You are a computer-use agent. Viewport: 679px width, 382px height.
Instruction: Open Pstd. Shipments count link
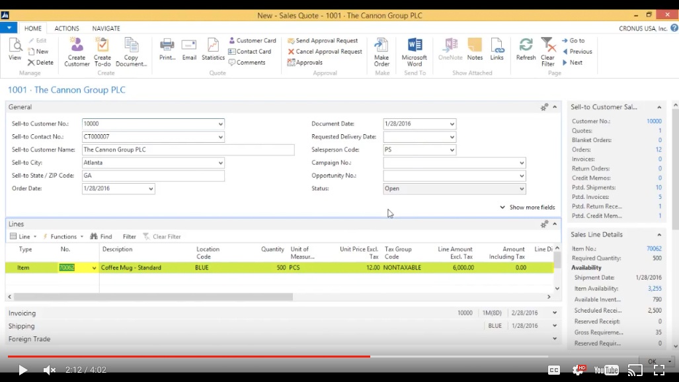659,188
